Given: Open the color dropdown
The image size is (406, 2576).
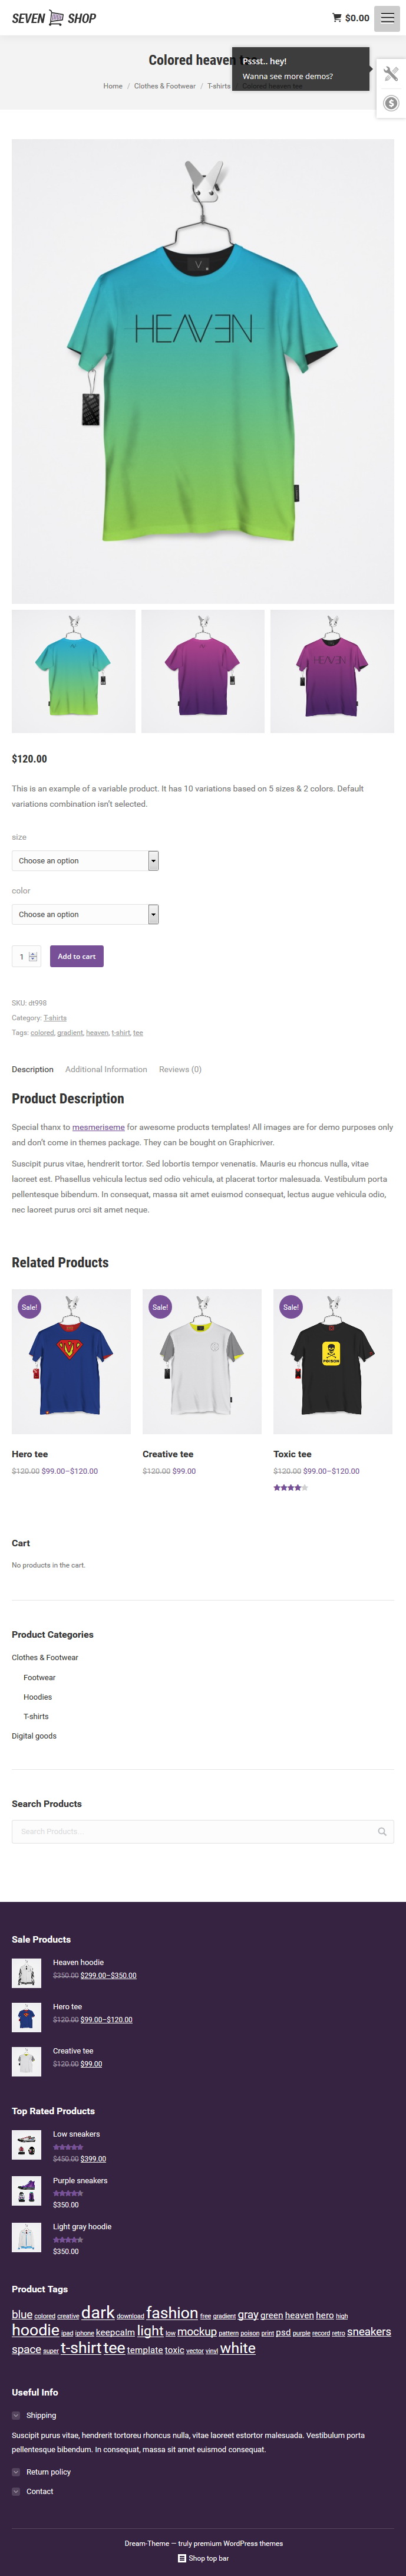Looking at the screenshot, I should [85, 914].
